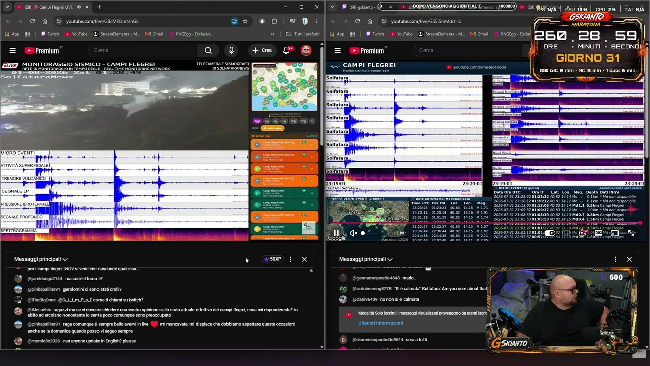The image size is (650, 366).
Task: Reload the left browser page
Action: 32,21
